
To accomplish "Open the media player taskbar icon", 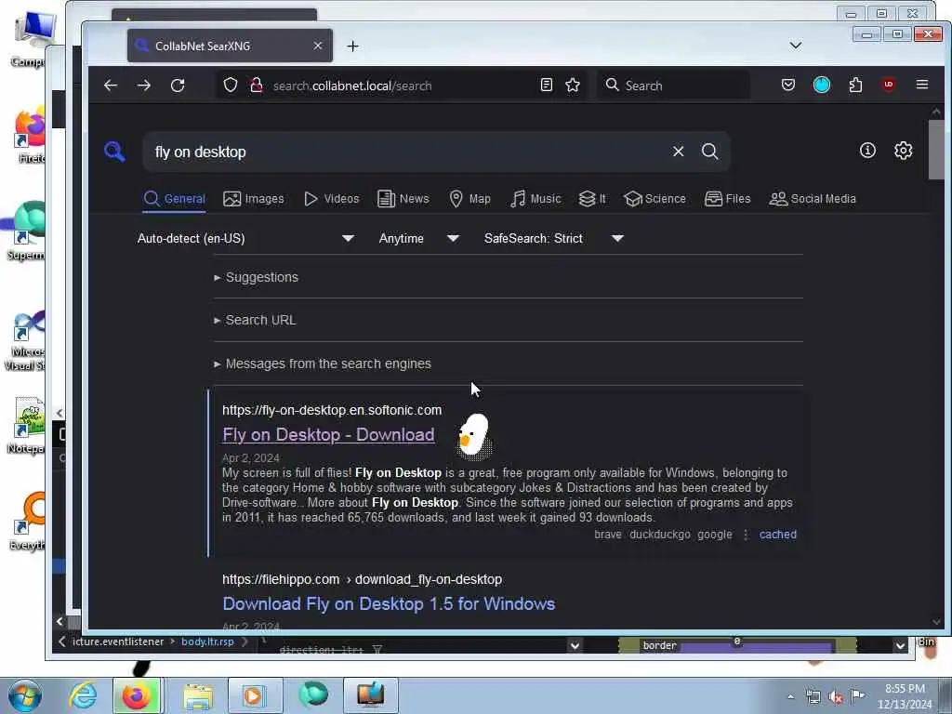I will pos(253,695).
